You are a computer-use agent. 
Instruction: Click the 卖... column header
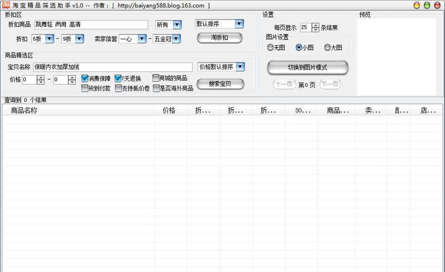click(371, 111)
